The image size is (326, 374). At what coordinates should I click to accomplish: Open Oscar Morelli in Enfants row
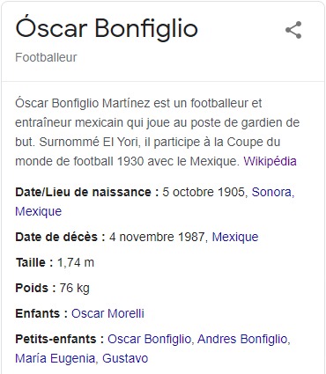[x=107, y=313]
